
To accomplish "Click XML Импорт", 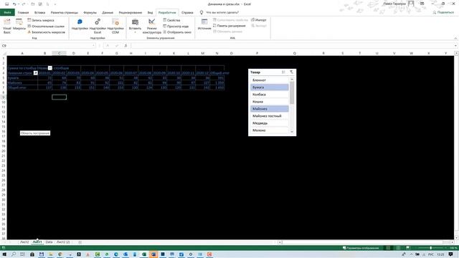I will pyautogui.click(x=259, y=20).
